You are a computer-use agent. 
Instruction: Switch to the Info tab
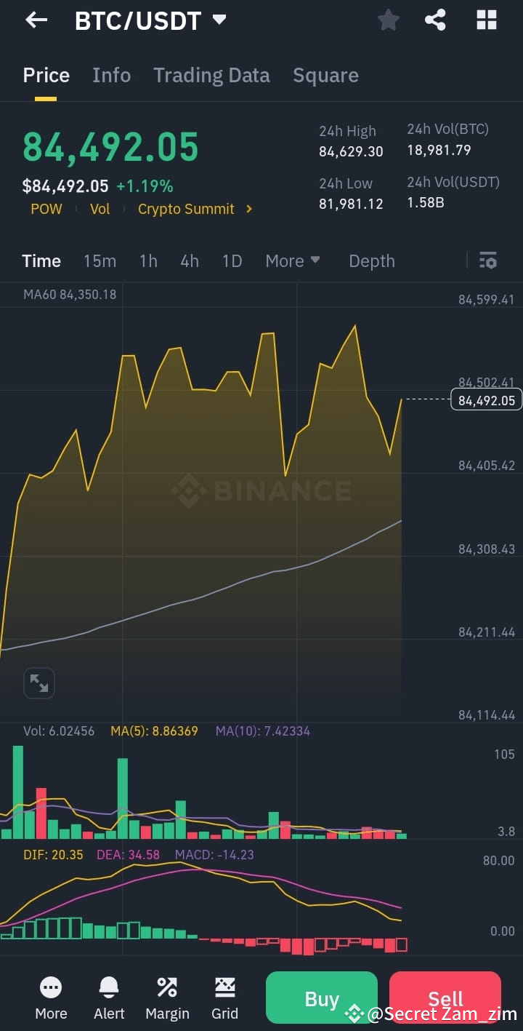111,76
